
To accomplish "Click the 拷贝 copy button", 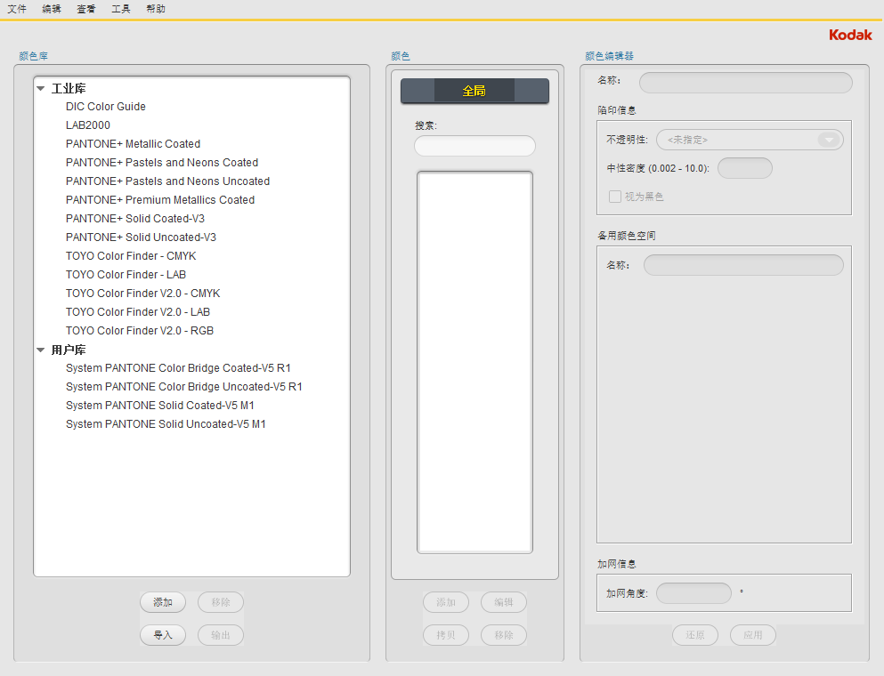I will [x=446, y=635].
